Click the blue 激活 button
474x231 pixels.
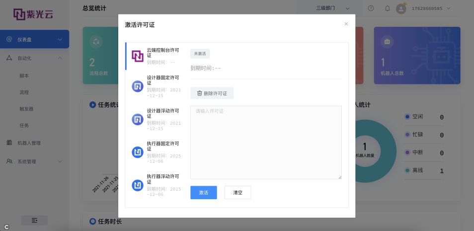(x=203, y=192)
